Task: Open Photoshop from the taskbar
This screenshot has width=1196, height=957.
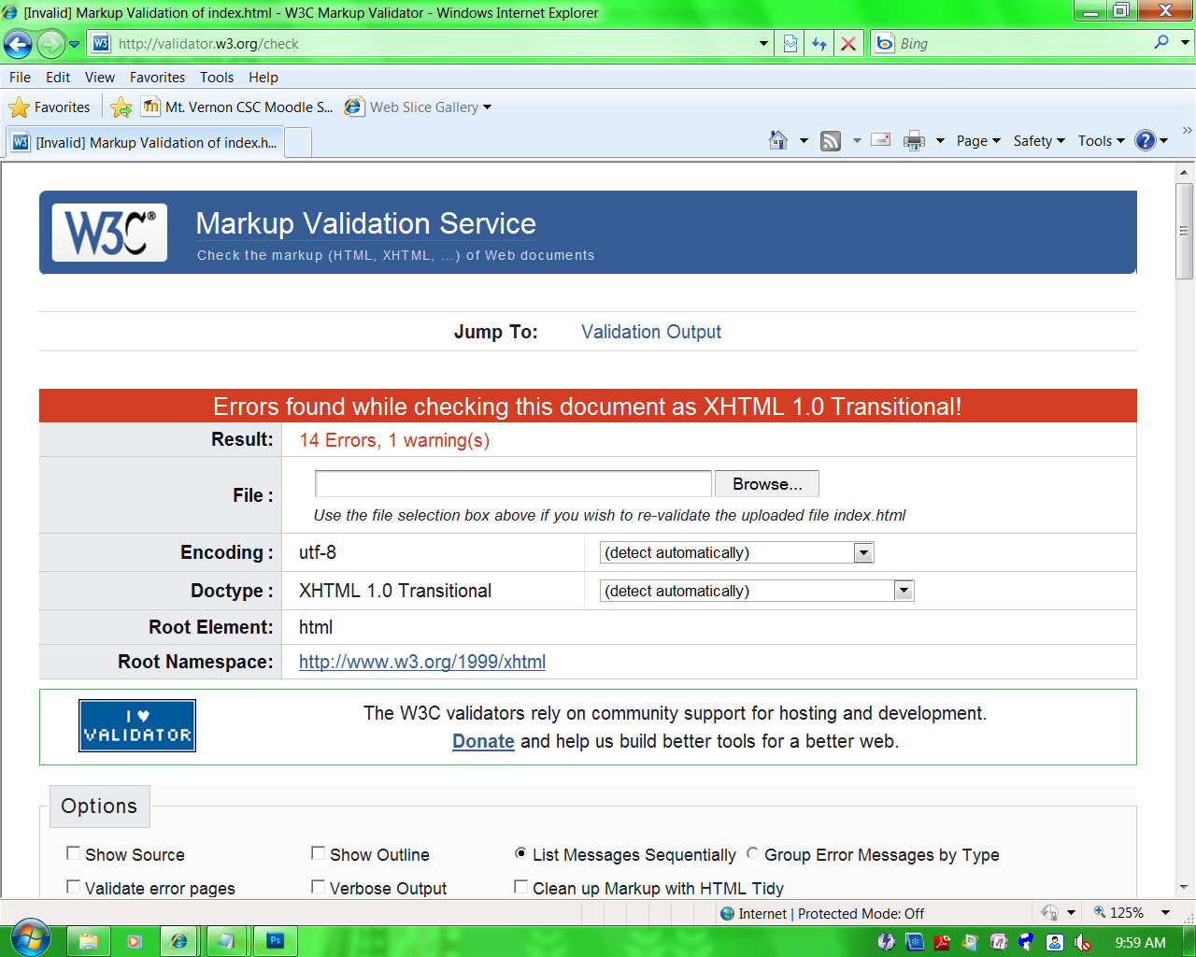Action: tap(276, 941)
